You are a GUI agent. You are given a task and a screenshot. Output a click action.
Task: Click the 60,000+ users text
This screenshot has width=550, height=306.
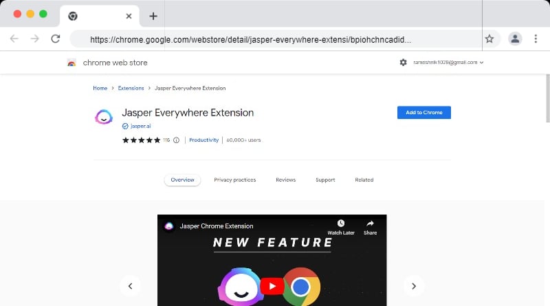pyautogui.click(x=243, y=140)
